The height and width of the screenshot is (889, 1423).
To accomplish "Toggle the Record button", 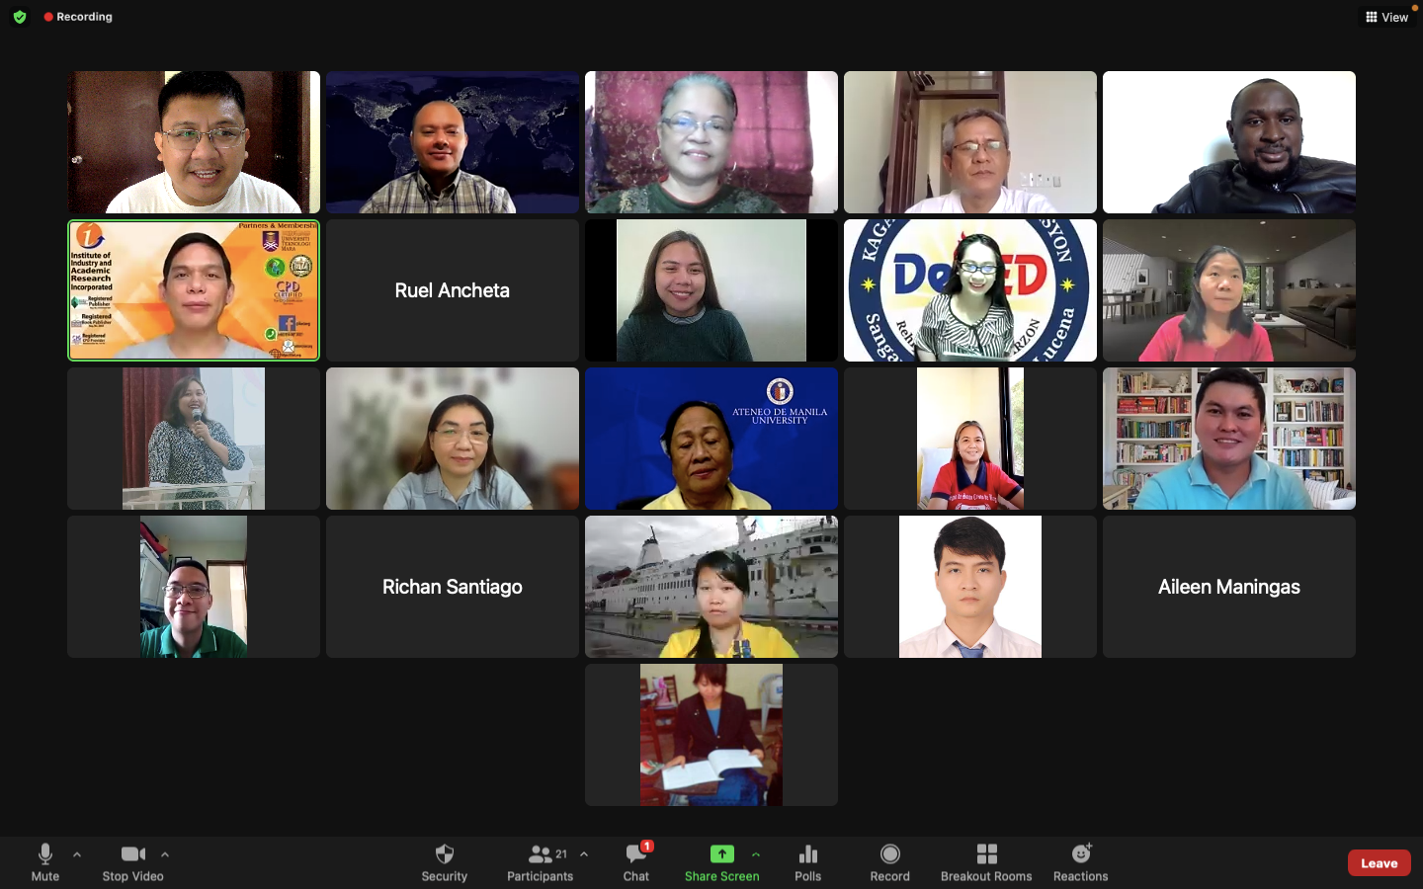I will [x=889, y=861].
